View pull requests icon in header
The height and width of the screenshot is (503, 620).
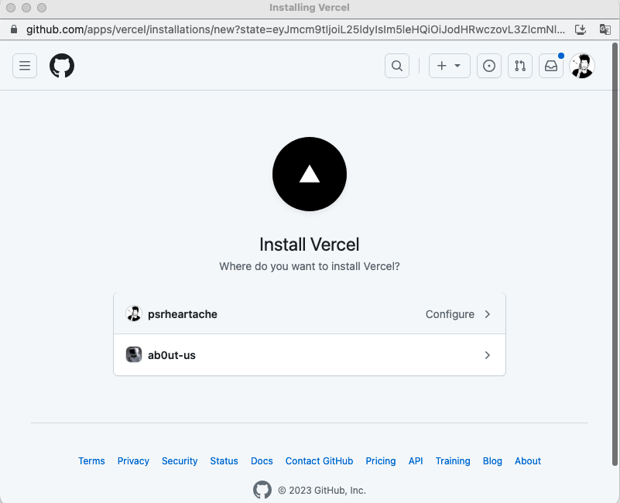point(520,66)
